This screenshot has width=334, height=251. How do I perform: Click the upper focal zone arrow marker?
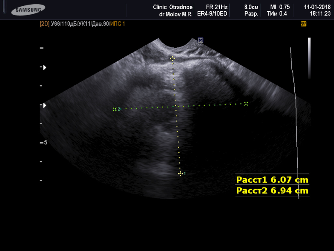[45, 67]
